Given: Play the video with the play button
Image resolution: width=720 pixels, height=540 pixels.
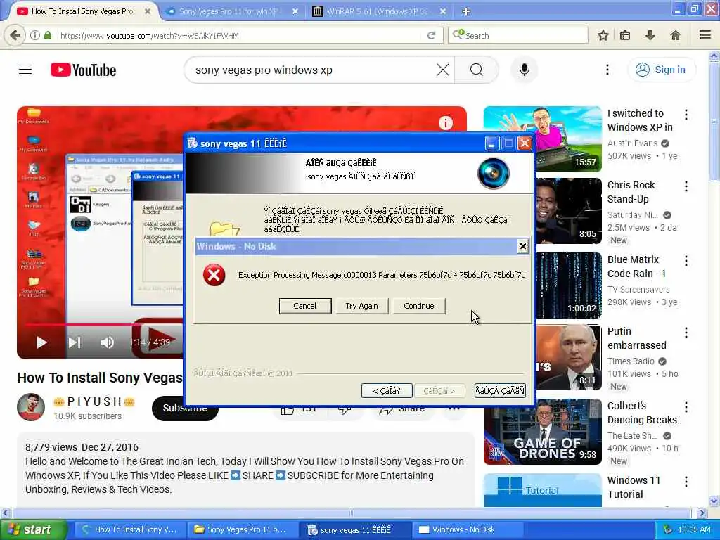Looking at the screenshot, I should click(41, 342).
